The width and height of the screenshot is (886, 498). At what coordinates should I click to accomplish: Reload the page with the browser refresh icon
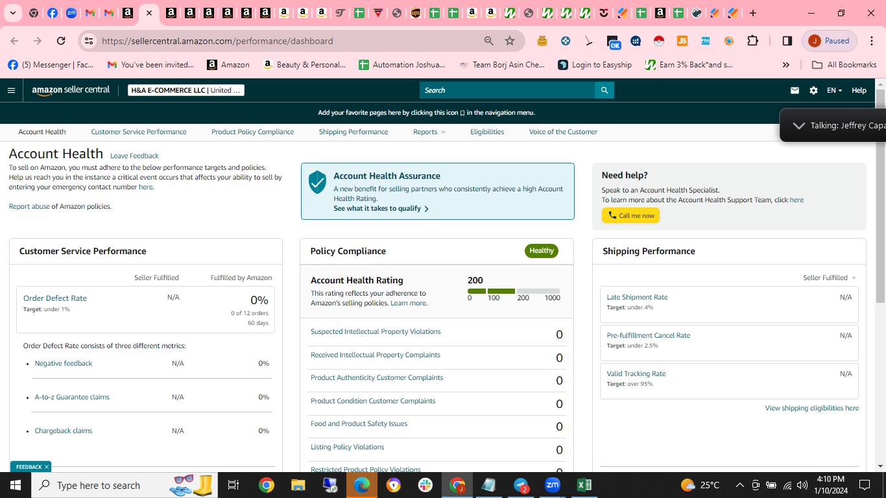coord(61,41)
